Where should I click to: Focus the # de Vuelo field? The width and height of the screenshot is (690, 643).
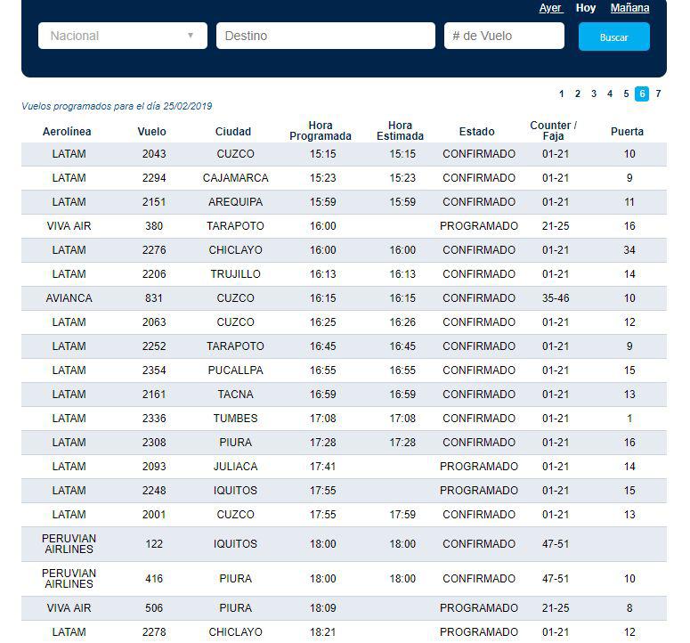pyautogui.click(x=504, y=36)
